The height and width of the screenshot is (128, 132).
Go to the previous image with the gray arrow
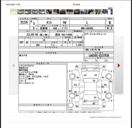[x=14, y=65]
